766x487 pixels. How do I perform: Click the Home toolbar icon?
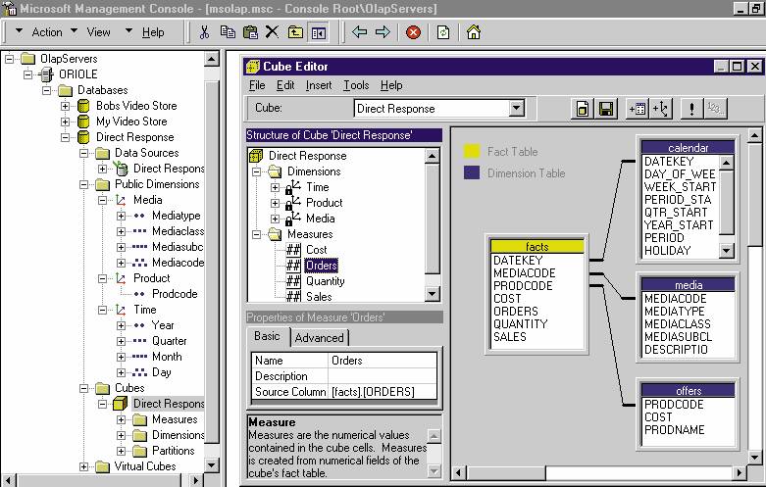[474, 32]
